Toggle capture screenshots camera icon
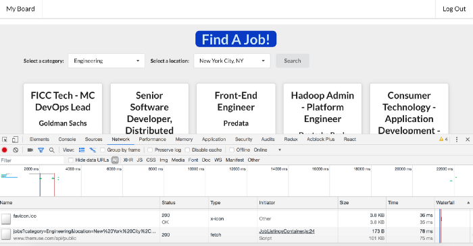This screenshot has width=473, height=246. 30,150
